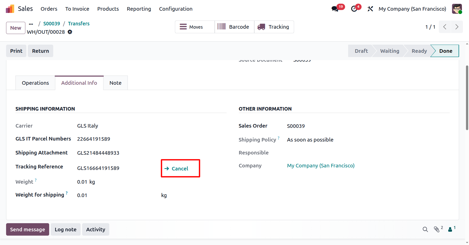Viewport: 469px width, 245px height.
Task: Switch to the Operations tab
Action: point(35,83)
